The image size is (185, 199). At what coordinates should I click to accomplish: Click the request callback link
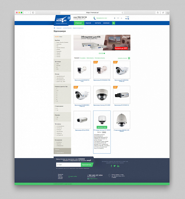pos(102,18)
